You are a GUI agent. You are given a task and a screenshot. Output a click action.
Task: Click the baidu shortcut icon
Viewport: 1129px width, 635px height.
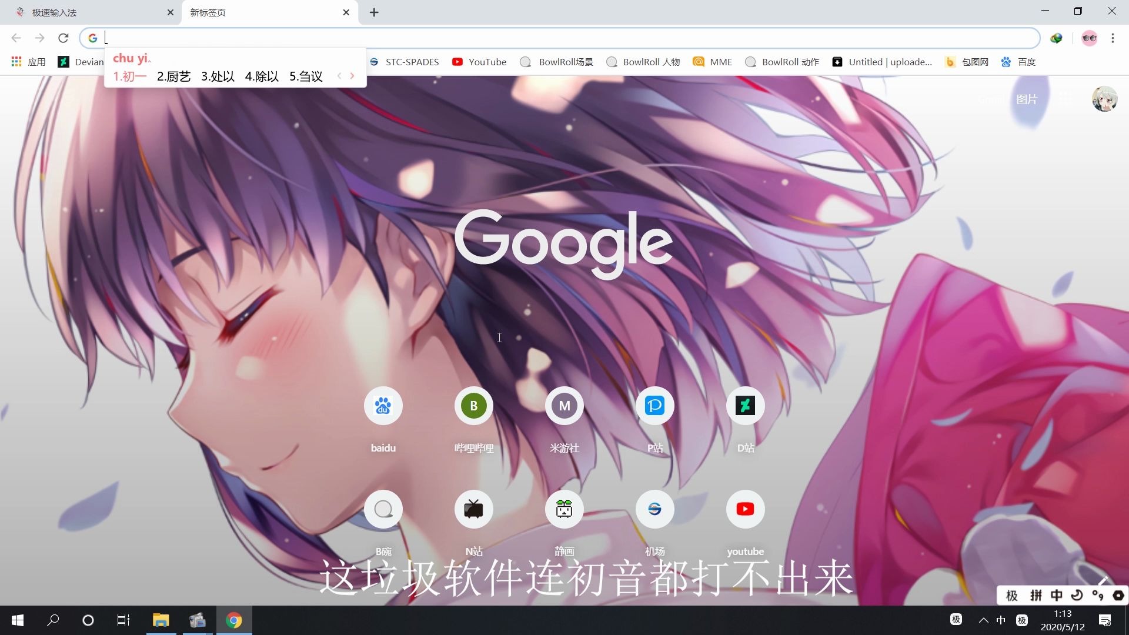pyautogui.click(x=383, y=405)
